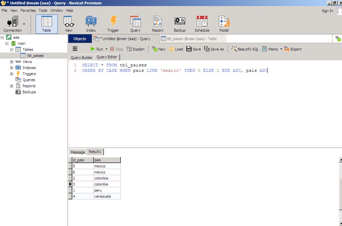The width and height of the screenshot is (342, 226).
Task: Click the Index toolbar icon
Action: tap(91, 24)
